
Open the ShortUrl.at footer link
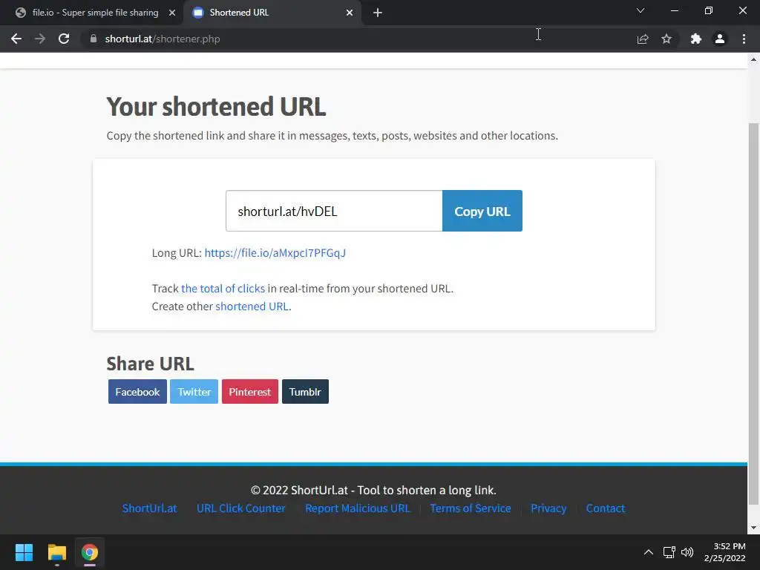[149, 508]
